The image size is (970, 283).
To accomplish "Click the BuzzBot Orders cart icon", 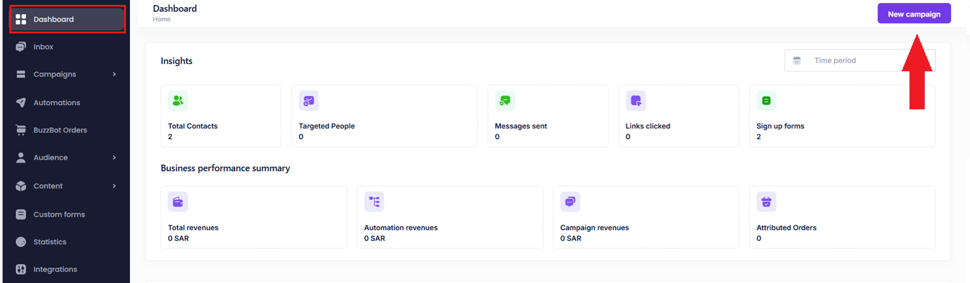I will 20,130.
